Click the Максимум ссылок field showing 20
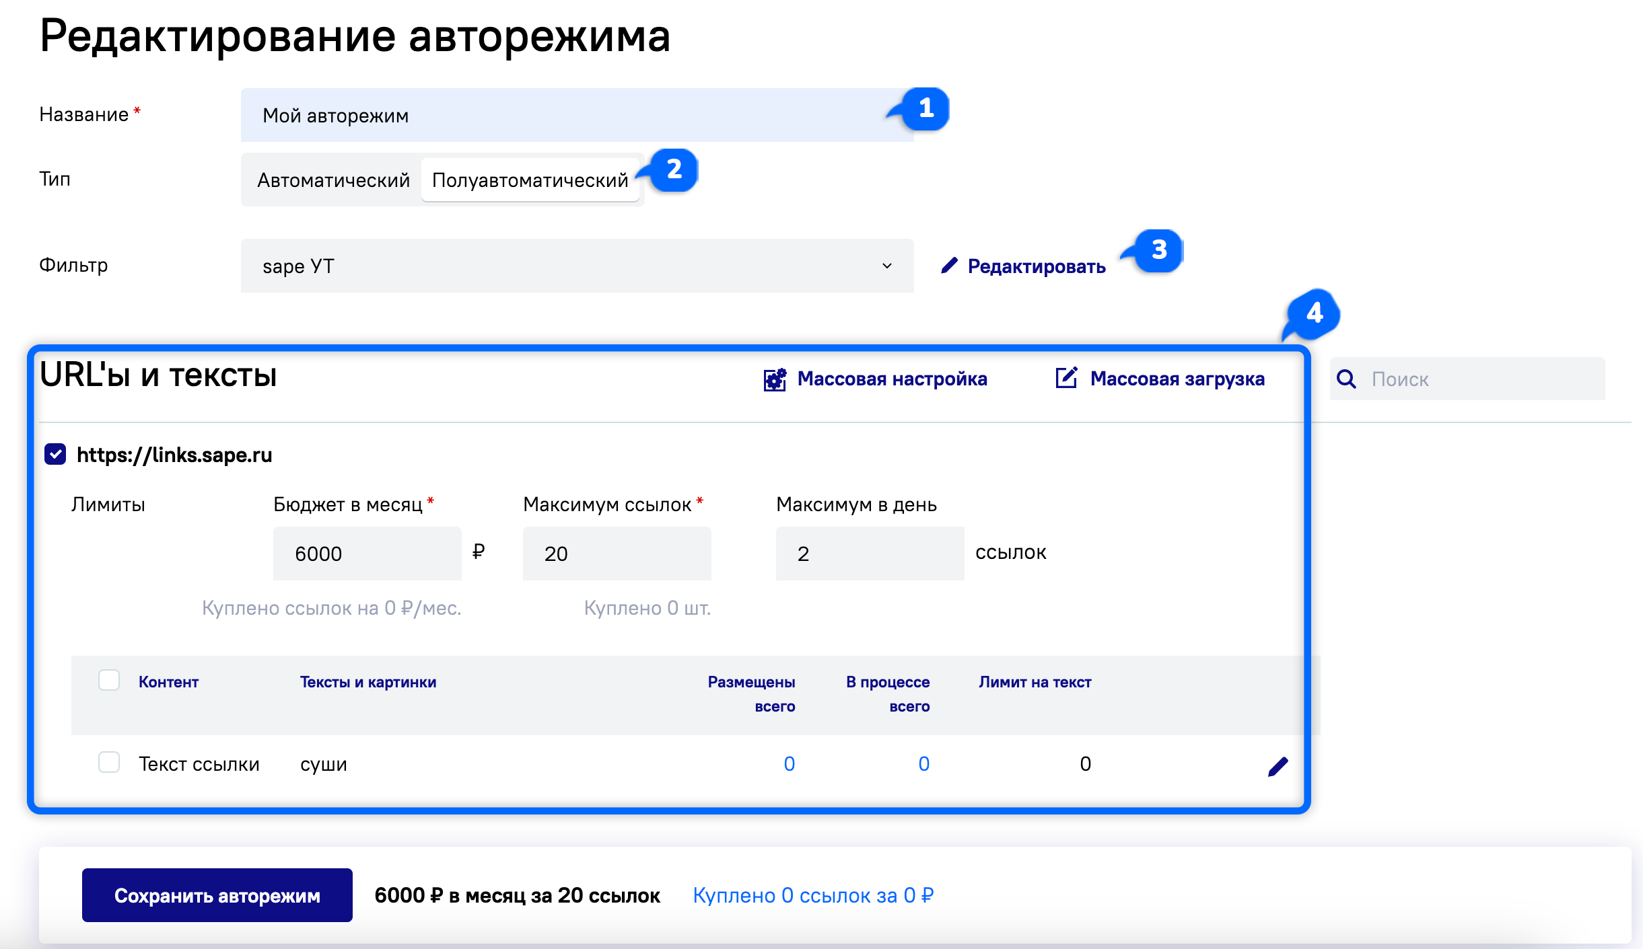1643x949 pixels. click(x=617, y=554)
